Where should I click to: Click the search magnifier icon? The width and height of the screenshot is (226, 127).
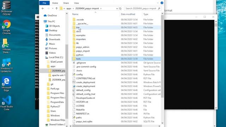[x=159, y=8]
